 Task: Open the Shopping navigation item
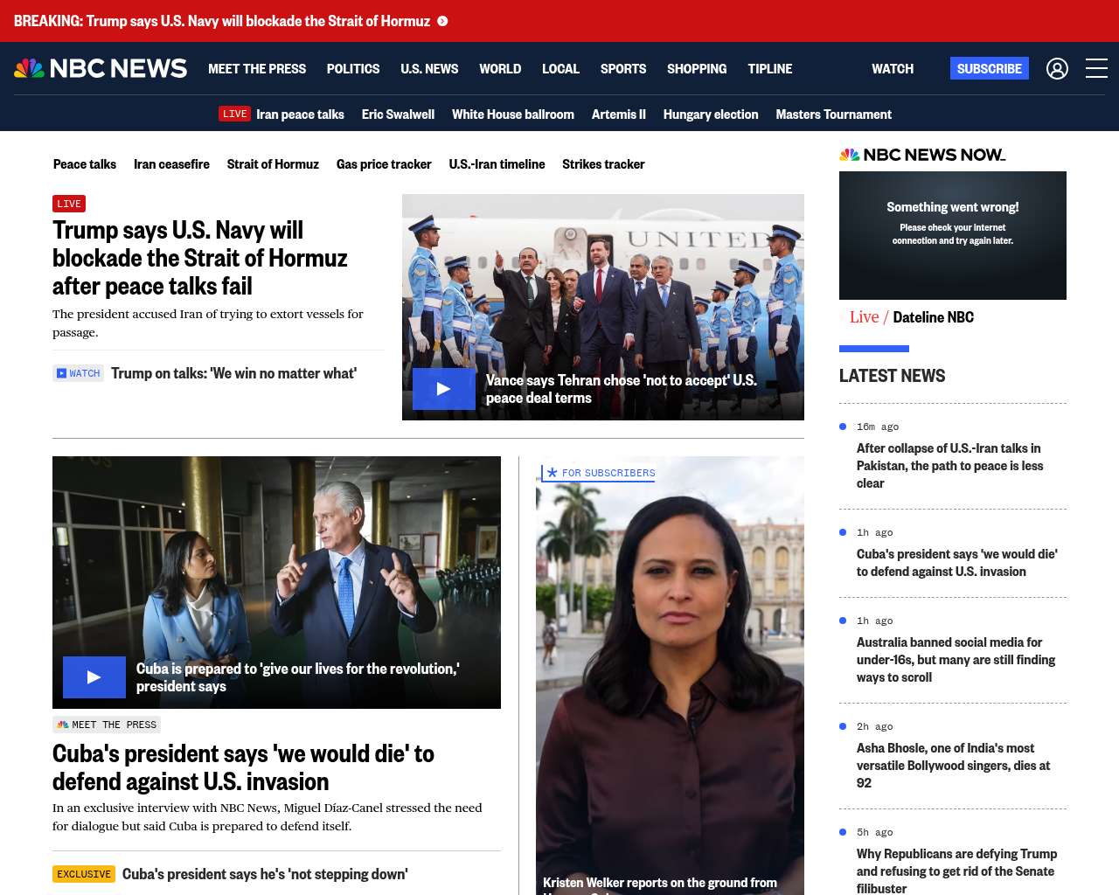coord(697,68)
